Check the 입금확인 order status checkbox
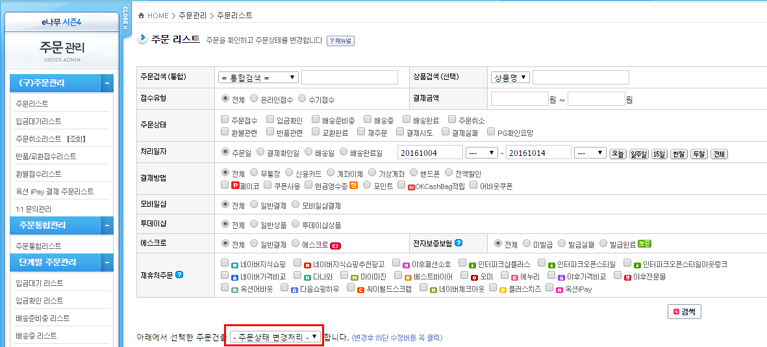Image resolution: width=767 pixels, height=347 pixels. (x=270, y=120)
